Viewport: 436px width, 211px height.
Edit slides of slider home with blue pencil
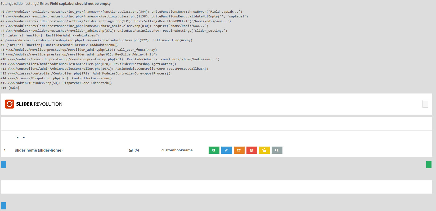(x=227, y=150)
